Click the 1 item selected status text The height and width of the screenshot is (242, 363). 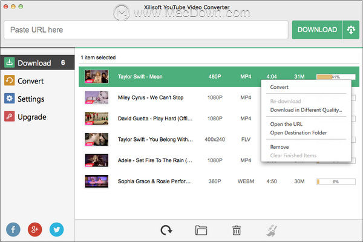[x=98, y=57]
